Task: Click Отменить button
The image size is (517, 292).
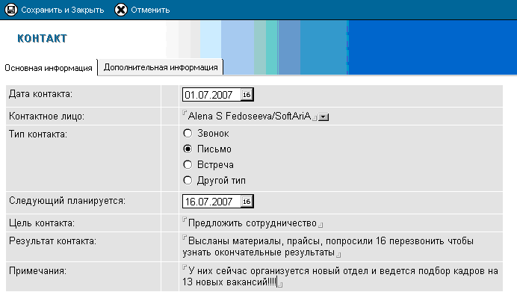Action: pos(142,10)
